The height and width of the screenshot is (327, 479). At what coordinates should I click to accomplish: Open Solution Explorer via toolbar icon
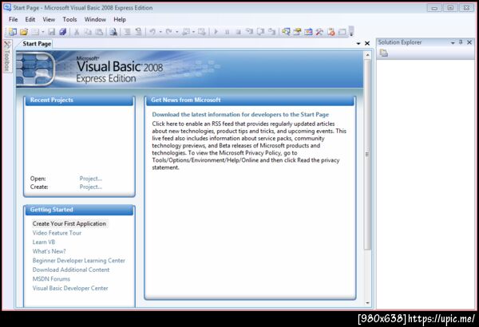pos(286,31)
